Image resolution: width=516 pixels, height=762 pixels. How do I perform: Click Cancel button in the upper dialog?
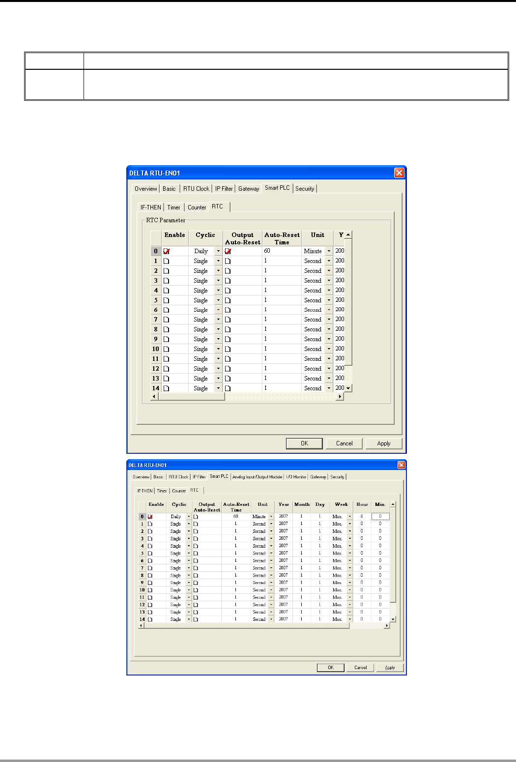[x=344, y=443]
